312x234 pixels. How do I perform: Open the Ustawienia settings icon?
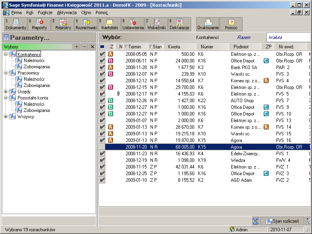pyautogui.click(x=133, y=24)
